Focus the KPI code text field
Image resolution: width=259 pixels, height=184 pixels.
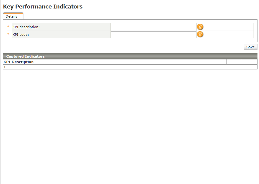(x=153, y=34)
